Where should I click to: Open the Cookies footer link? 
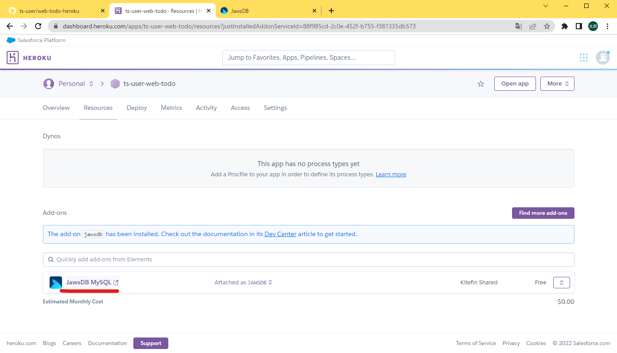click(536, 343)
